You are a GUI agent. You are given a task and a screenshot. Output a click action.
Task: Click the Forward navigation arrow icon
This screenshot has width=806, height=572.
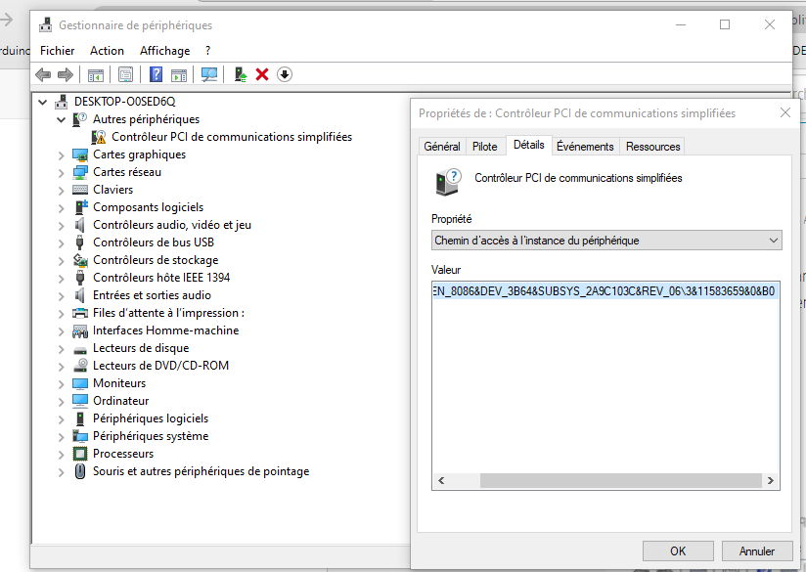(x=68, y=74)
